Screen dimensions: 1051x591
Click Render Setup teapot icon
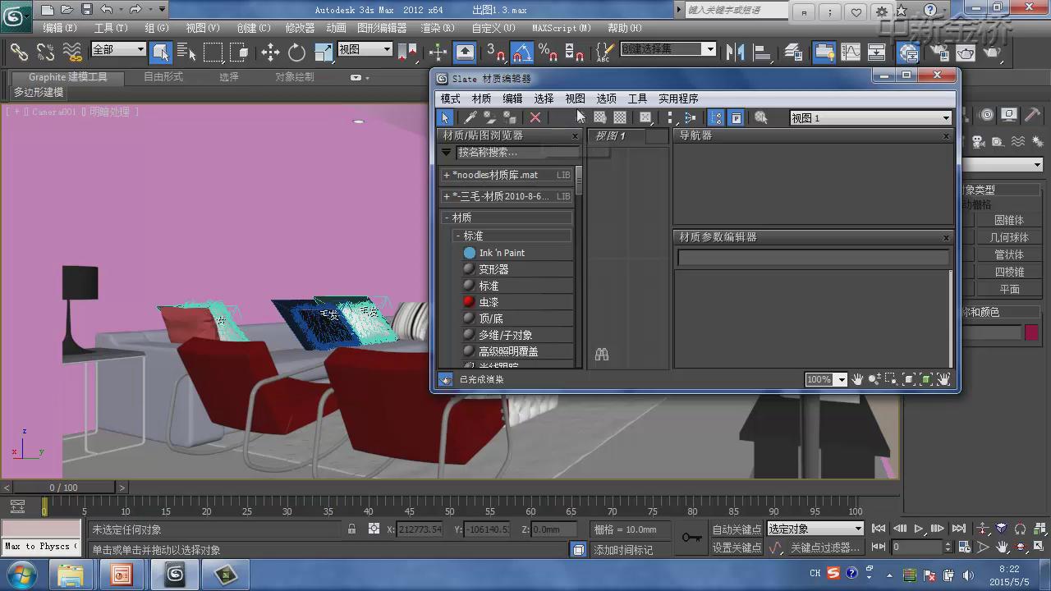(x=939, y=52)
